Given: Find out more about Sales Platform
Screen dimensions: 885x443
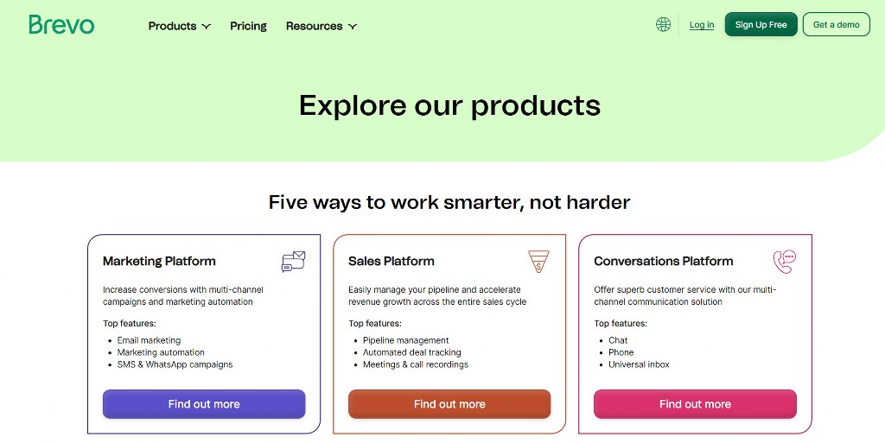Looking at the screenshot, I should 449,404.
